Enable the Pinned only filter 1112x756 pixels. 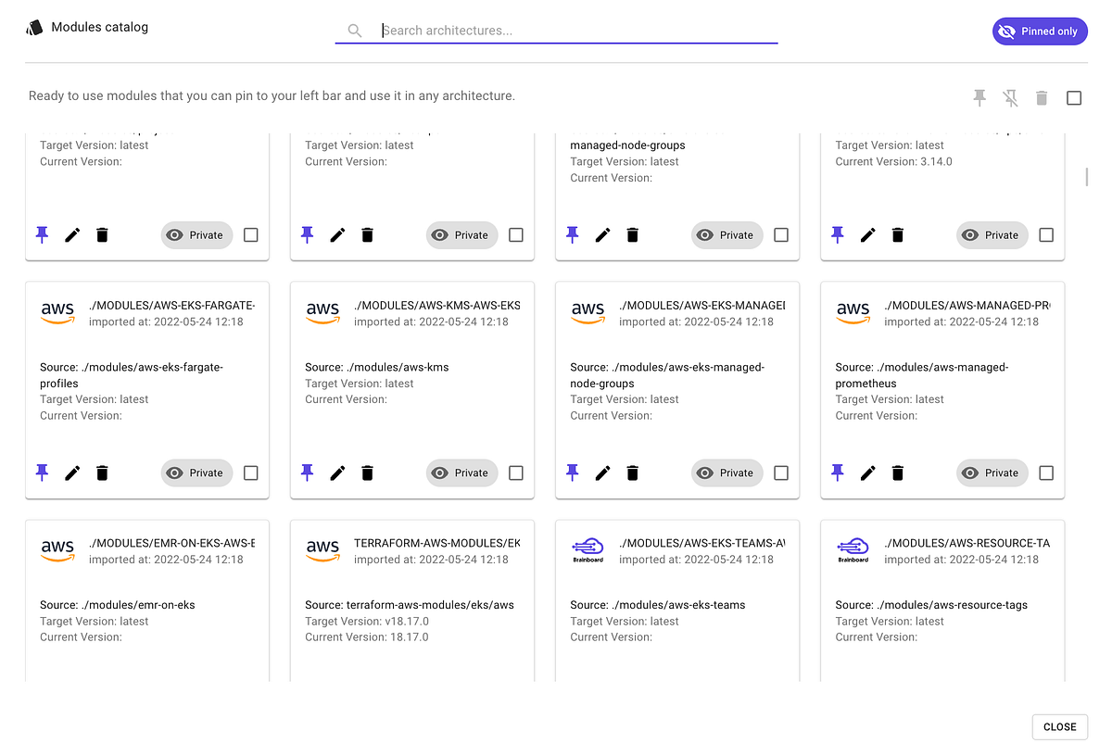1040,31
